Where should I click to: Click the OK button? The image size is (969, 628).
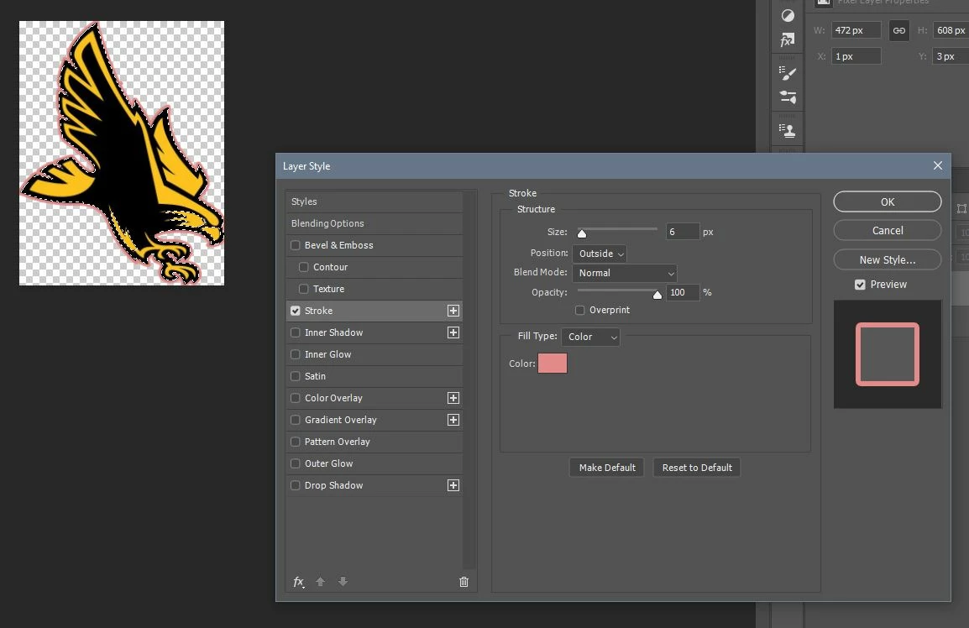pos(888,201)
